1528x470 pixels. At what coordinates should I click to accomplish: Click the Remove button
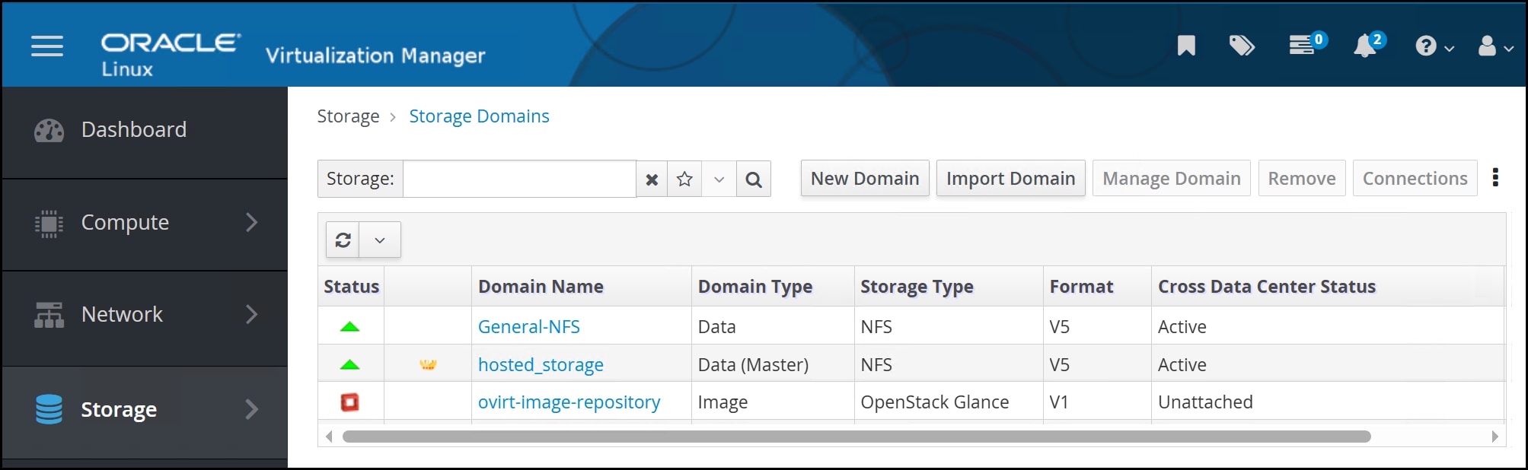pyautogui.click(x=1302, y=178)
